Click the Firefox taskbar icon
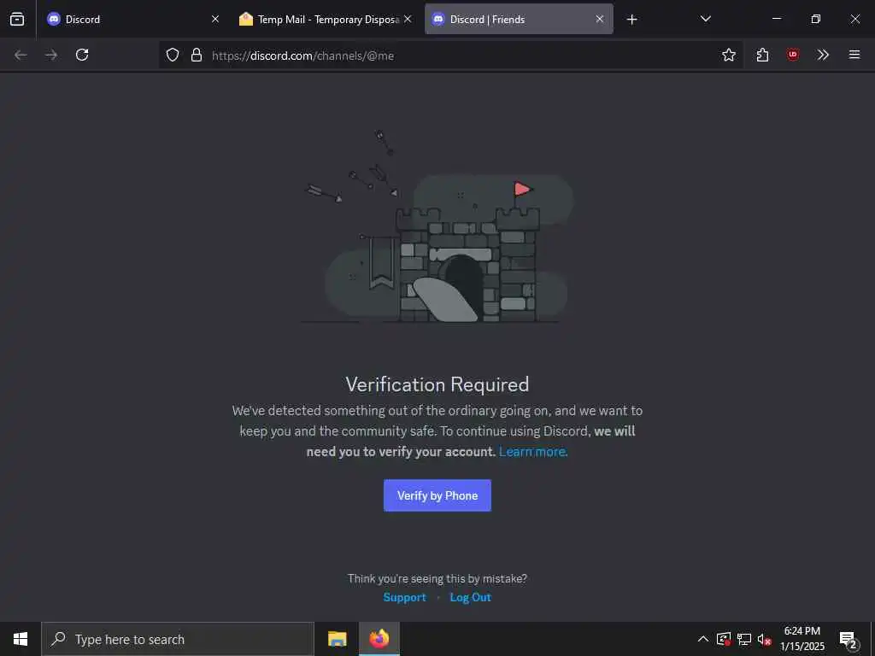 (x=379, y=639)
